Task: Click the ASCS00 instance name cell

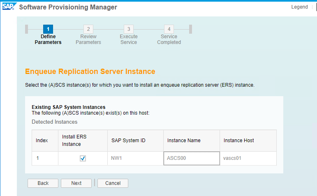Action: pyautogui.click(x=192, y=158)
